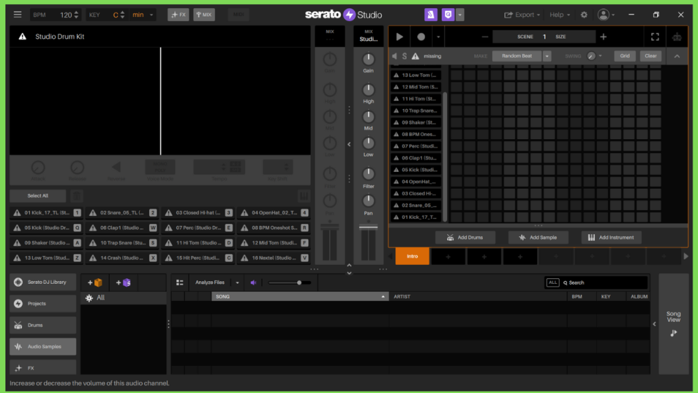Toggle the MIDI button
Image resolution: width=698 pixels, height=393 pixels.
(x=238, y=15)
